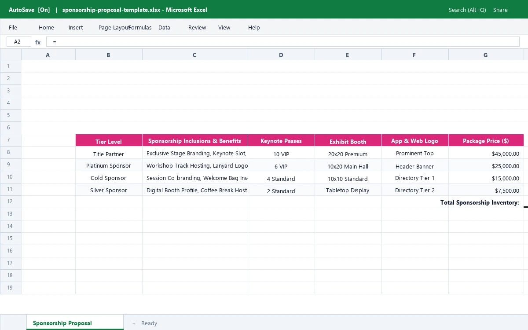Select column D header
This screenshot has width=528, height=330.
[281, 55]
